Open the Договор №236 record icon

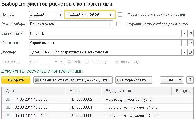[x=190, y=52]
